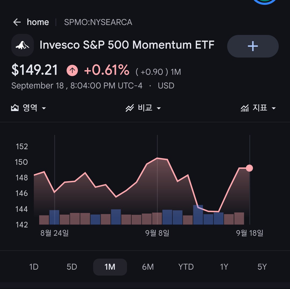Screen dimensions: 290x289
Task: Open the 영역 chart type dropdown
Action: (29, 108)
